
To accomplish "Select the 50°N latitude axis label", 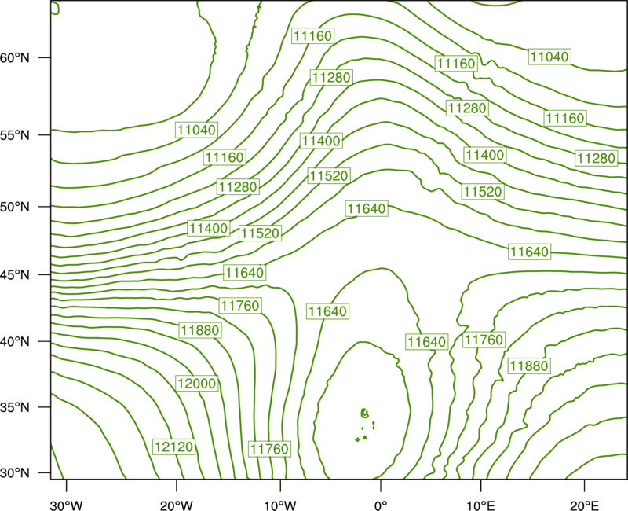I will 15,207.
